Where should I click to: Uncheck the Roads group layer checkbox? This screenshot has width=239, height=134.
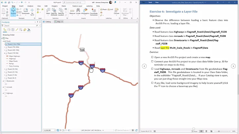(x=5, y=41)
